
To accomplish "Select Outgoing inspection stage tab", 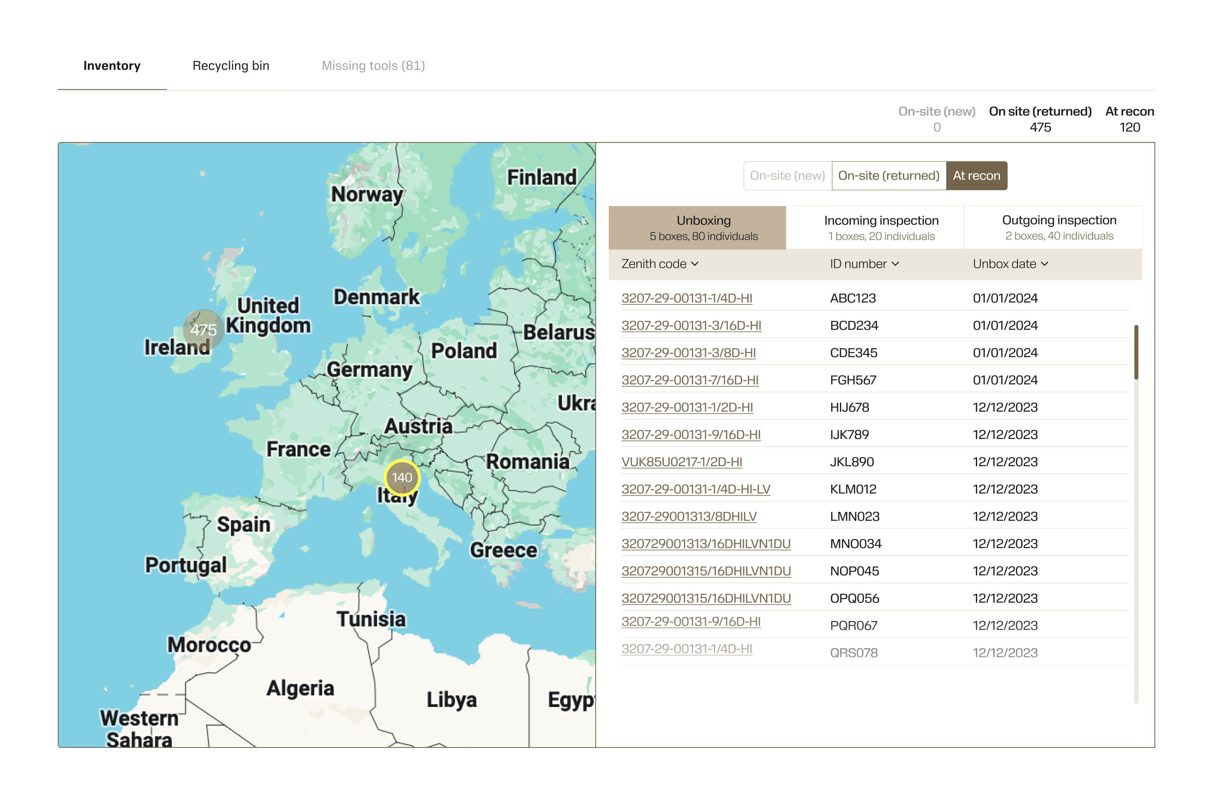I will [x=1059, y=227].
